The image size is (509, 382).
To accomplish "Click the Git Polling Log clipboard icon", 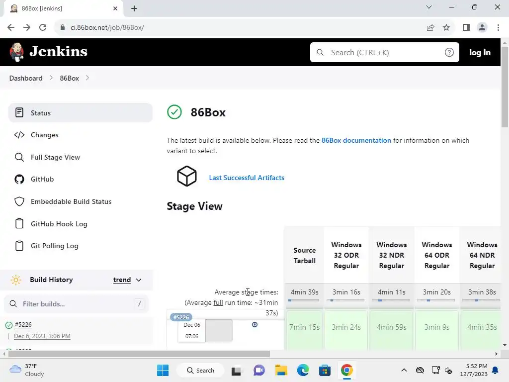I will tap(19, 246).
